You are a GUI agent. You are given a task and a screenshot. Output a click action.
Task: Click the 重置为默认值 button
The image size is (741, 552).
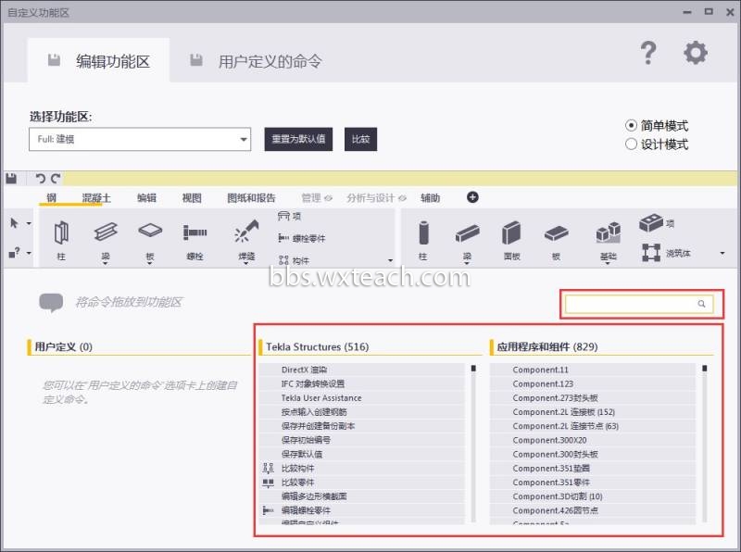click(298, 139)
